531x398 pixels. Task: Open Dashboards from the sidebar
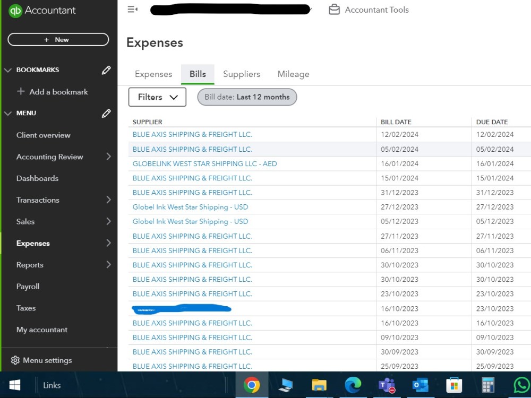point(37,178)
